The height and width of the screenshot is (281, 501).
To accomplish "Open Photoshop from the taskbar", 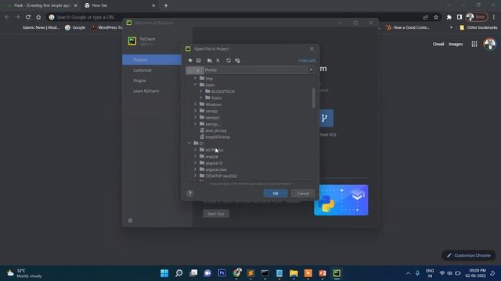I will [x=222, y=273].
